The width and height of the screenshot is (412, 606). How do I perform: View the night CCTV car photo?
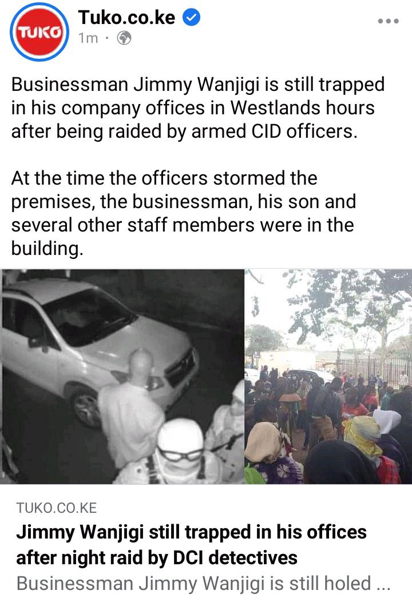click(x=122, y=376)
